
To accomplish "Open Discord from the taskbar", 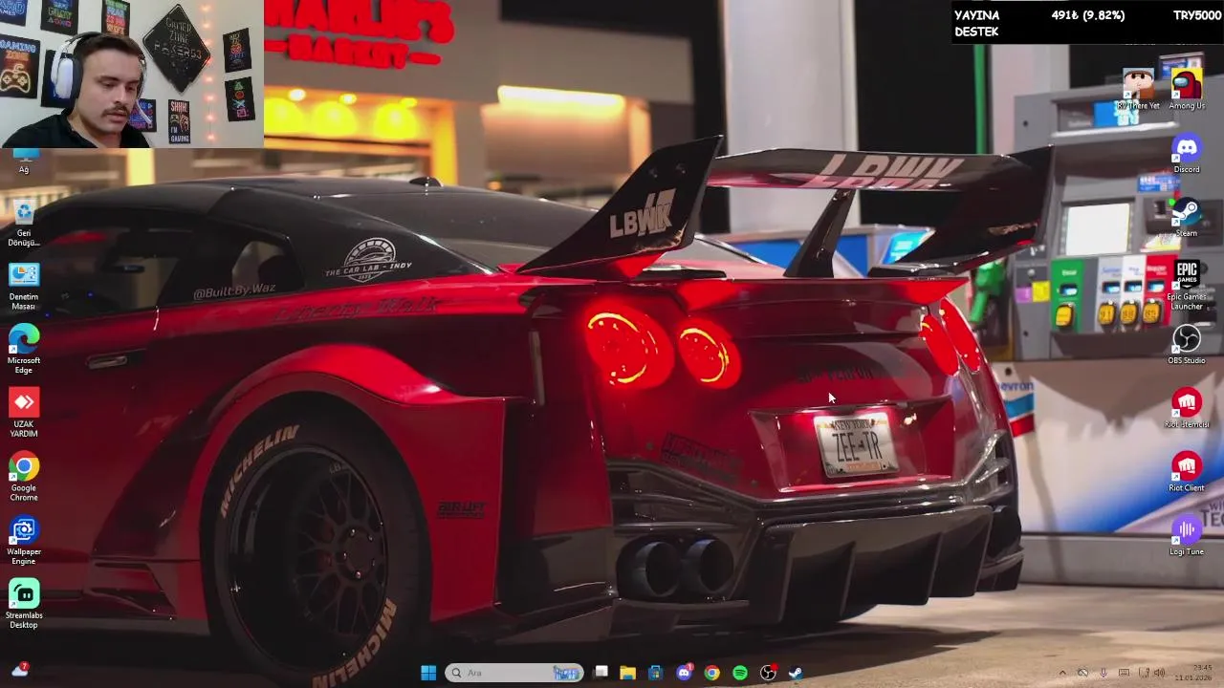I will 684,673.
